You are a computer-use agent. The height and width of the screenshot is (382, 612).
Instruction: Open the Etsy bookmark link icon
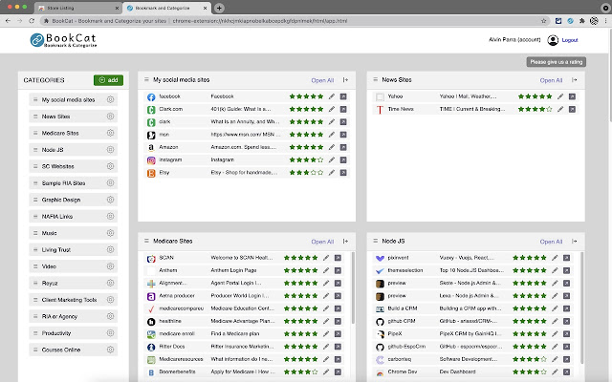pos(343,172)
